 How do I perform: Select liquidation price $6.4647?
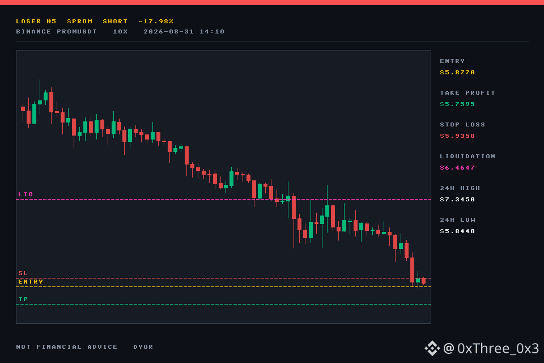point(457,168)
